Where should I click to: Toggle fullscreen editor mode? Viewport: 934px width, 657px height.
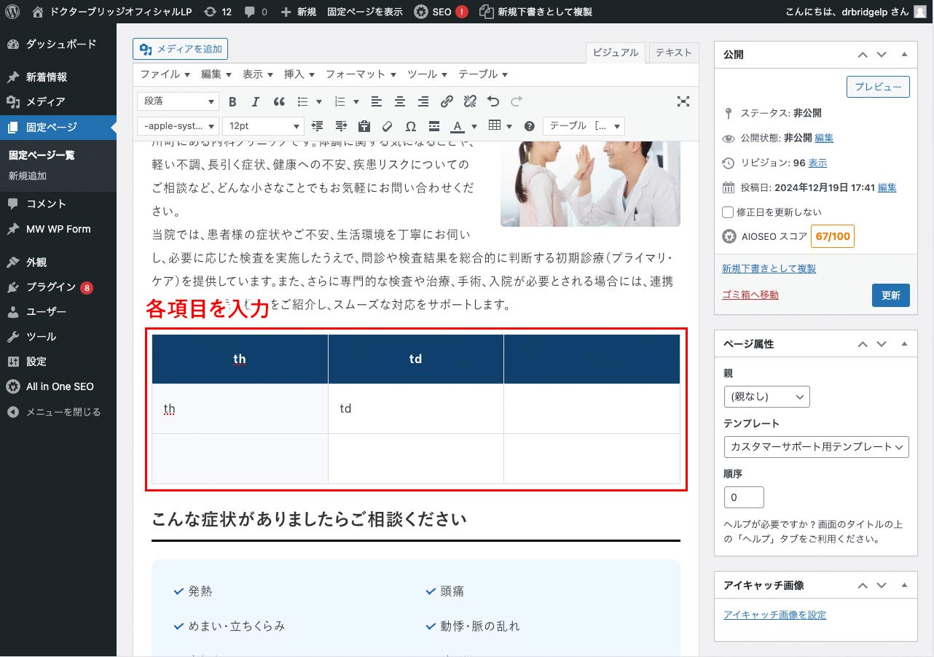(683, 102)
